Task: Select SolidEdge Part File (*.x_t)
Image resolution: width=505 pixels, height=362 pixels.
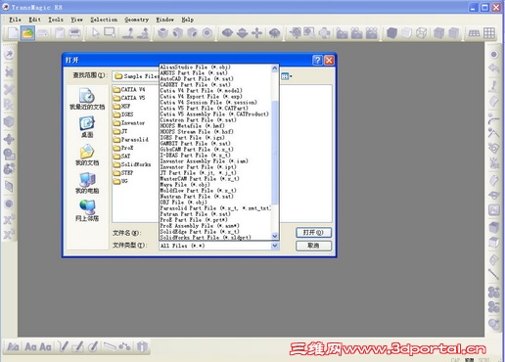Action: click(200, 231)
